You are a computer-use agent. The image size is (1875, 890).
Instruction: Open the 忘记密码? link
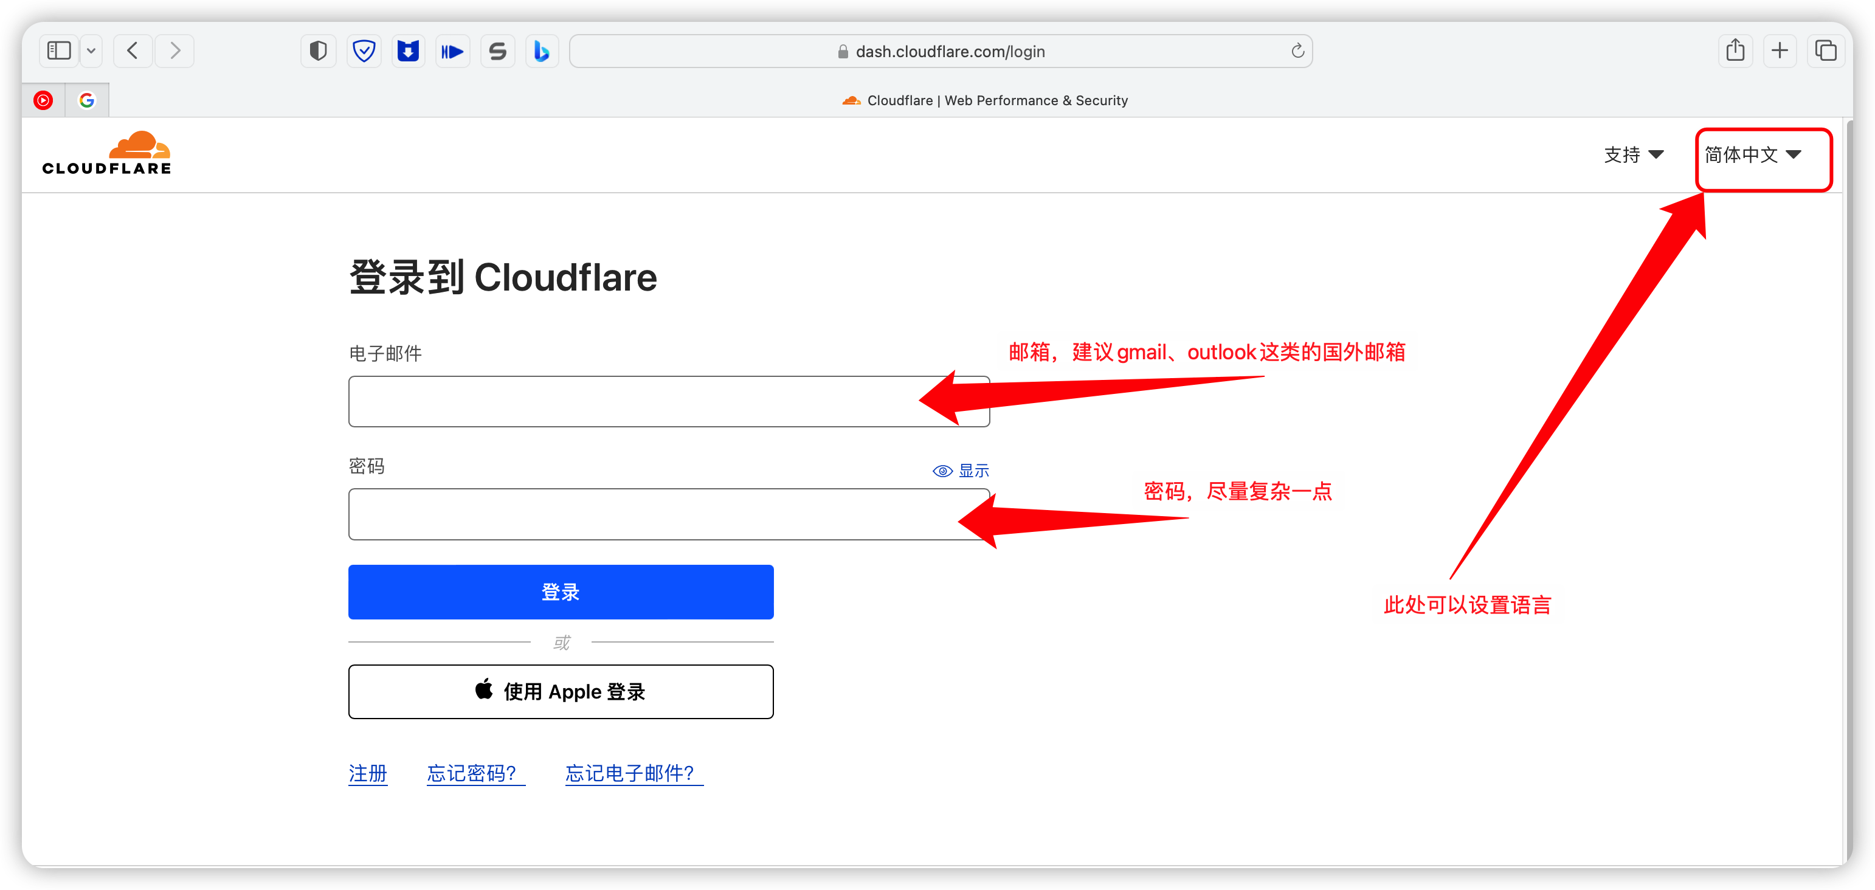click(x=476, y=773)
